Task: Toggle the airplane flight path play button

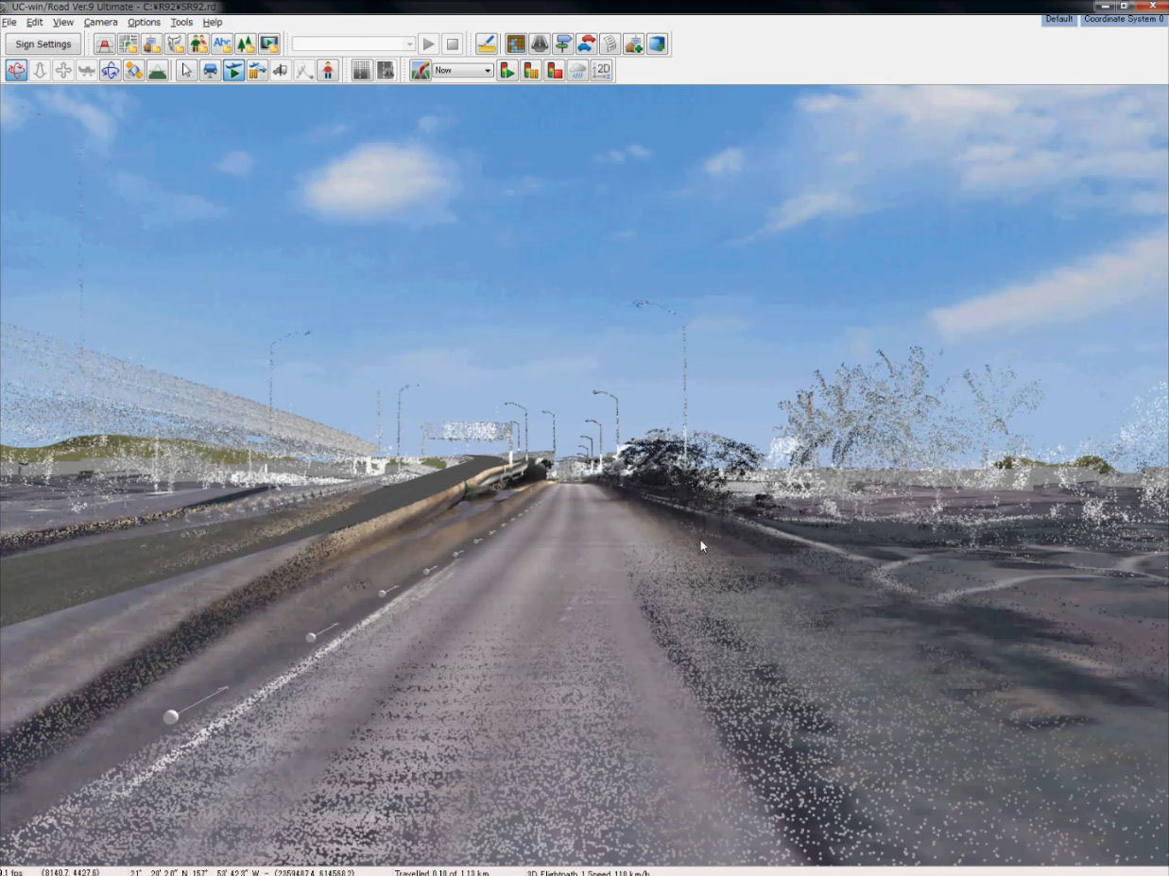Action: click(234, 71)
